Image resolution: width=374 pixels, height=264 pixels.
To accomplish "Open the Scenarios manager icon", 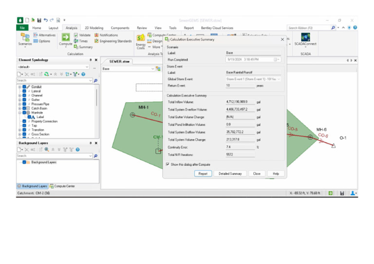I will (25, 39).
